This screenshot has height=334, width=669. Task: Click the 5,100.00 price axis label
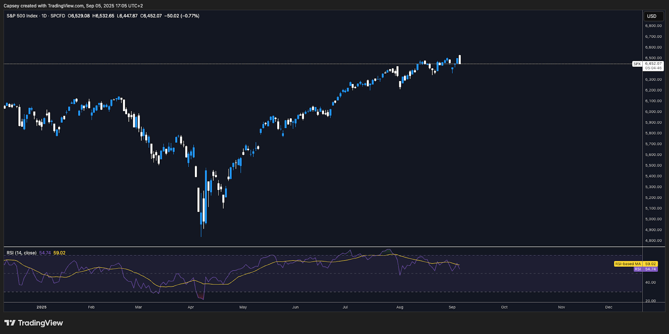click(x=653, y=208)
